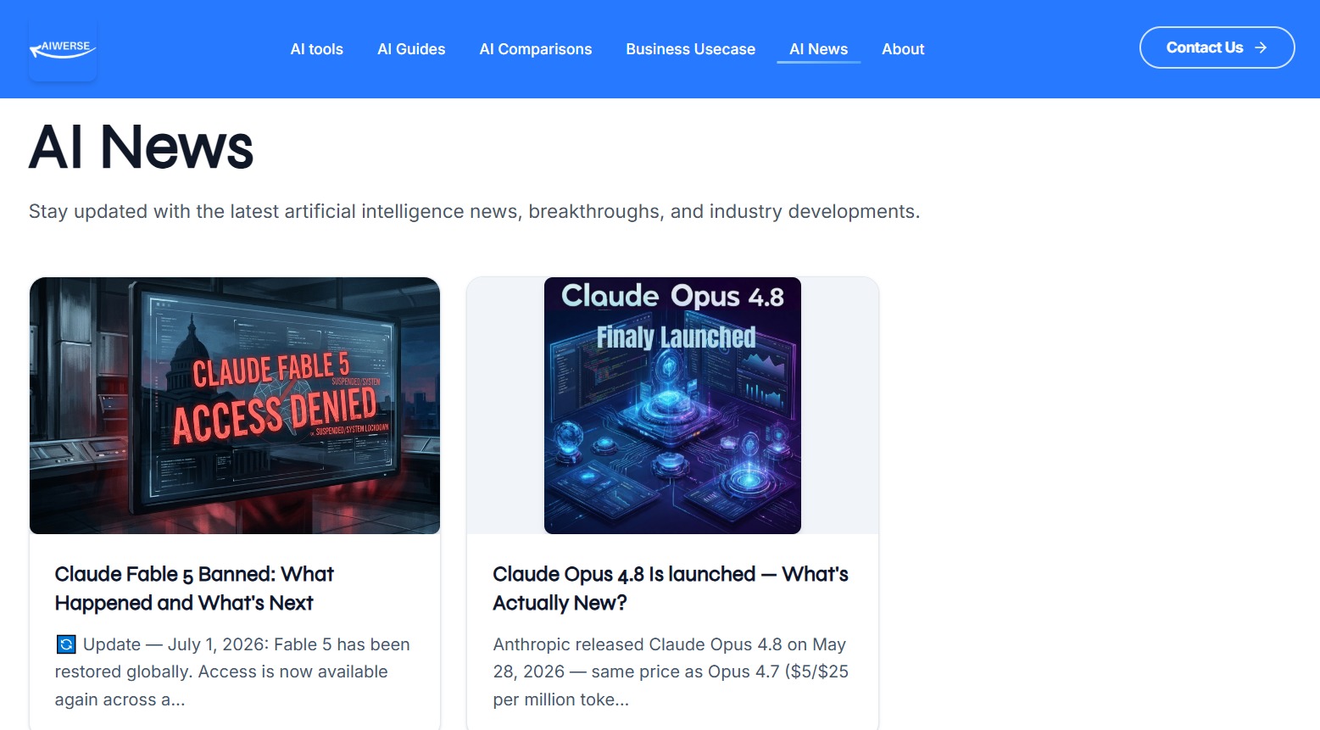Select Business Usecase in the navigation

(x=690, y=49)
